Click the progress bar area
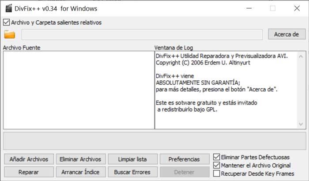 (154, 141)
